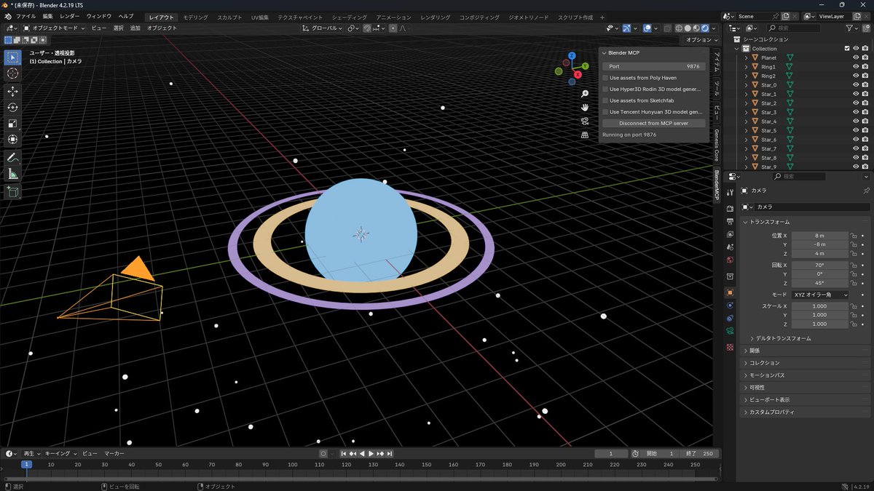
Task: Switch to the Sculpt (スカルプト) workspace tab
Action: pyautogui.click(x=230, y=17)
